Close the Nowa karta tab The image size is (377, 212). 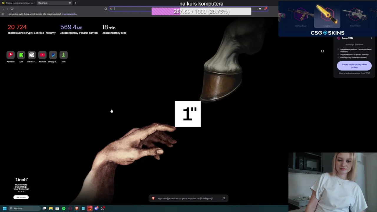[x=70, y=3]
